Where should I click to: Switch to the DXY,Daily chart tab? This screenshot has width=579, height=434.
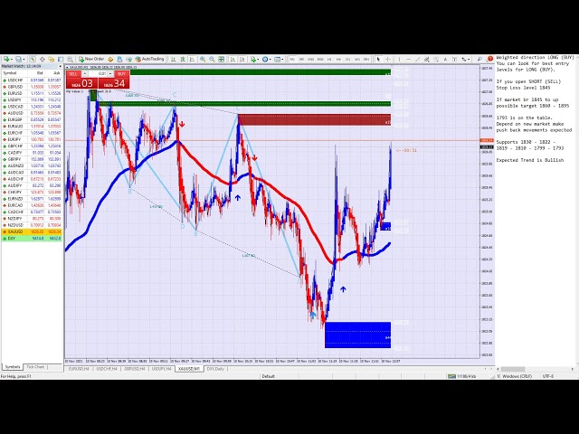pos(215,369)
